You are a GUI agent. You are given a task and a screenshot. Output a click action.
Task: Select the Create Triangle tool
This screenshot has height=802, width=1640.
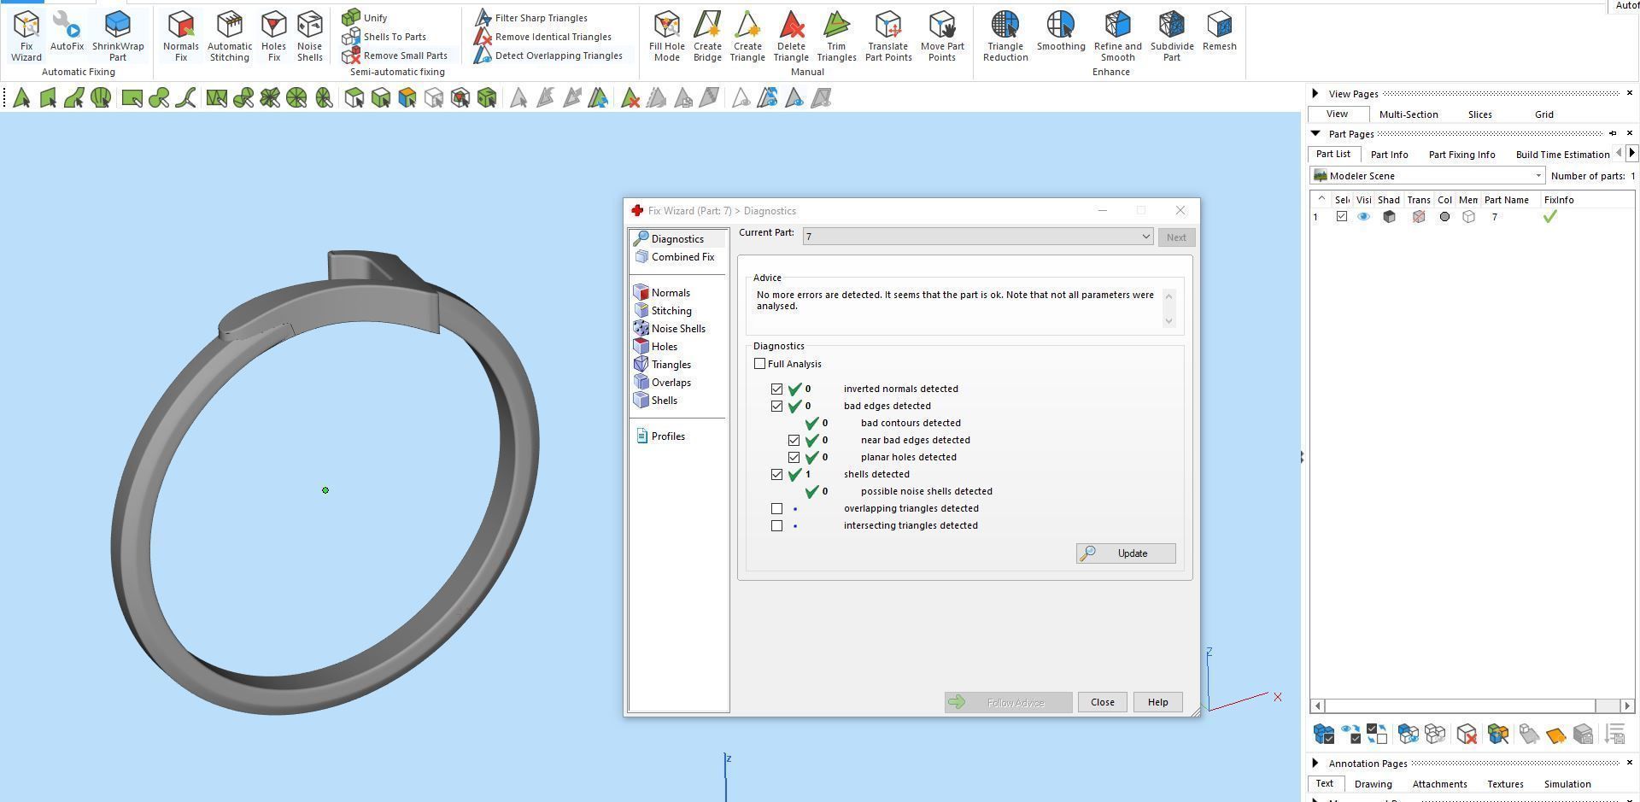coord(747,36)
